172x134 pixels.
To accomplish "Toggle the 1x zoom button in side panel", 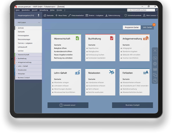I will [155, 58].
